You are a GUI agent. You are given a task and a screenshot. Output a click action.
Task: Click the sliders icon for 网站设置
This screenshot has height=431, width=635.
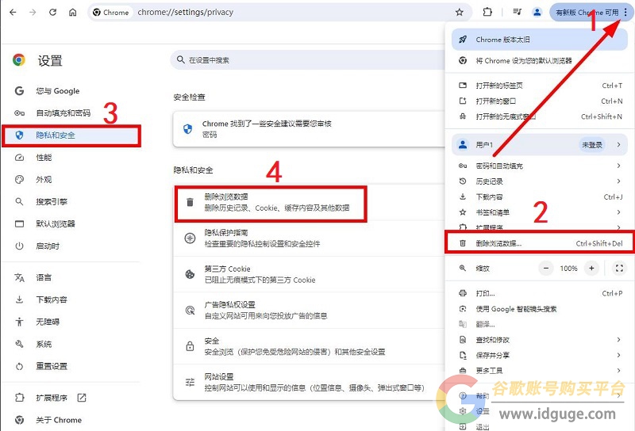coord(190,382)
